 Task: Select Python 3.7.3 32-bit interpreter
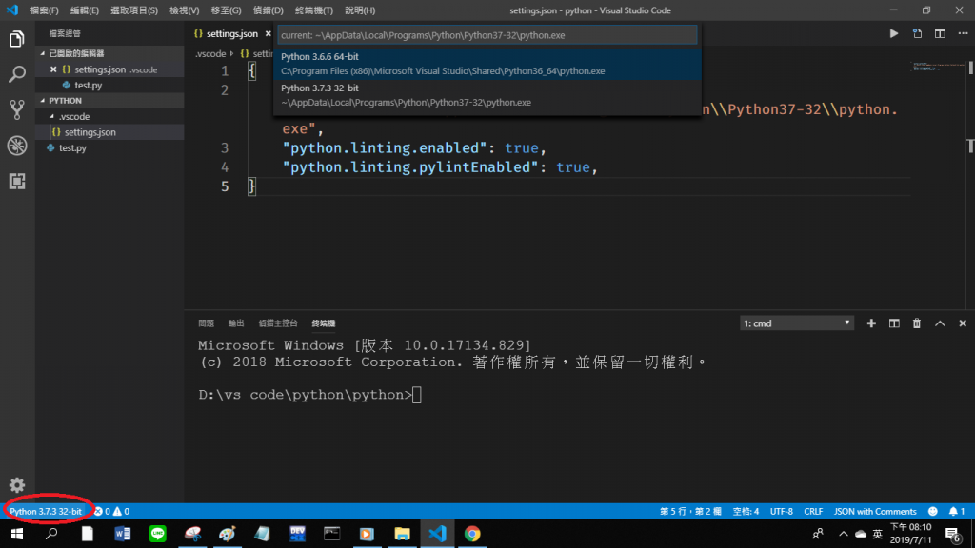click(x=487, y=95)
